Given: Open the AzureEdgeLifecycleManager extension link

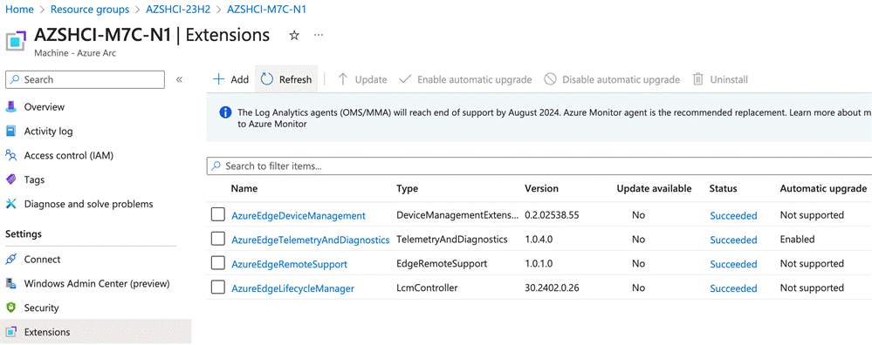Looking at the screenshot, I should pos(292,289).
